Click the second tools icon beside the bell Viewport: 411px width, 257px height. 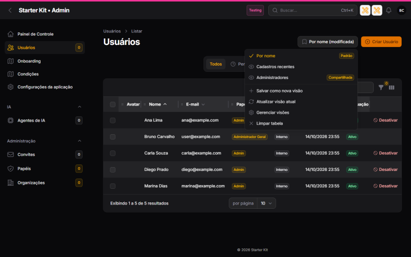377,10
